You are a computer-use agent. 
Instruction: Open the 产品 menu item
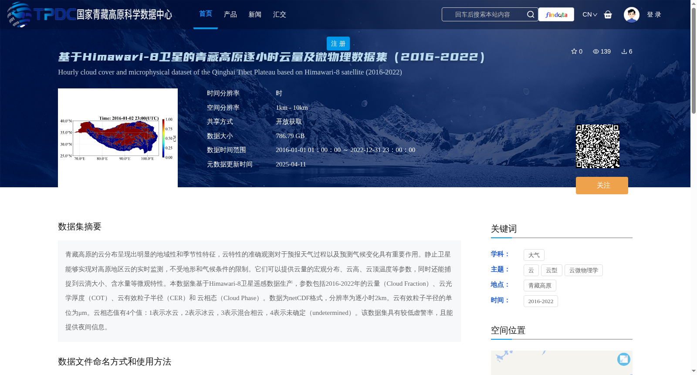click(230, 14)
